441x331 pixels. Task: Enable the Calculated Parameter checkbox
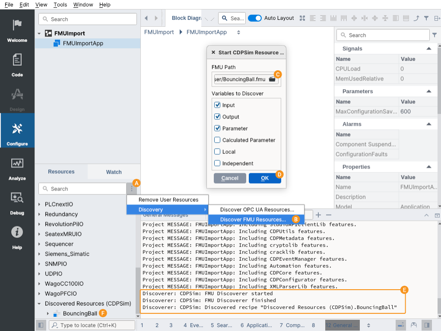coord(217,140)
